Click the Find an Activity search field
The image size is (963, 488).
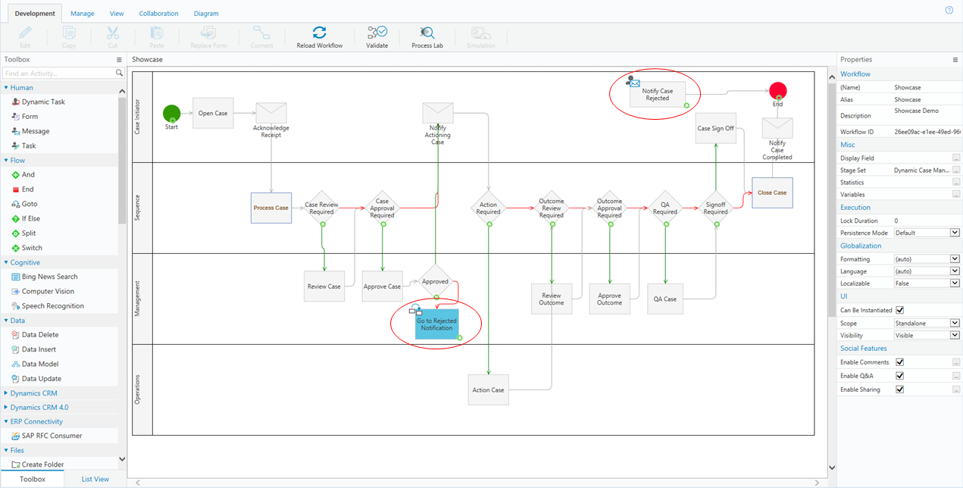[x=58, y=73]
